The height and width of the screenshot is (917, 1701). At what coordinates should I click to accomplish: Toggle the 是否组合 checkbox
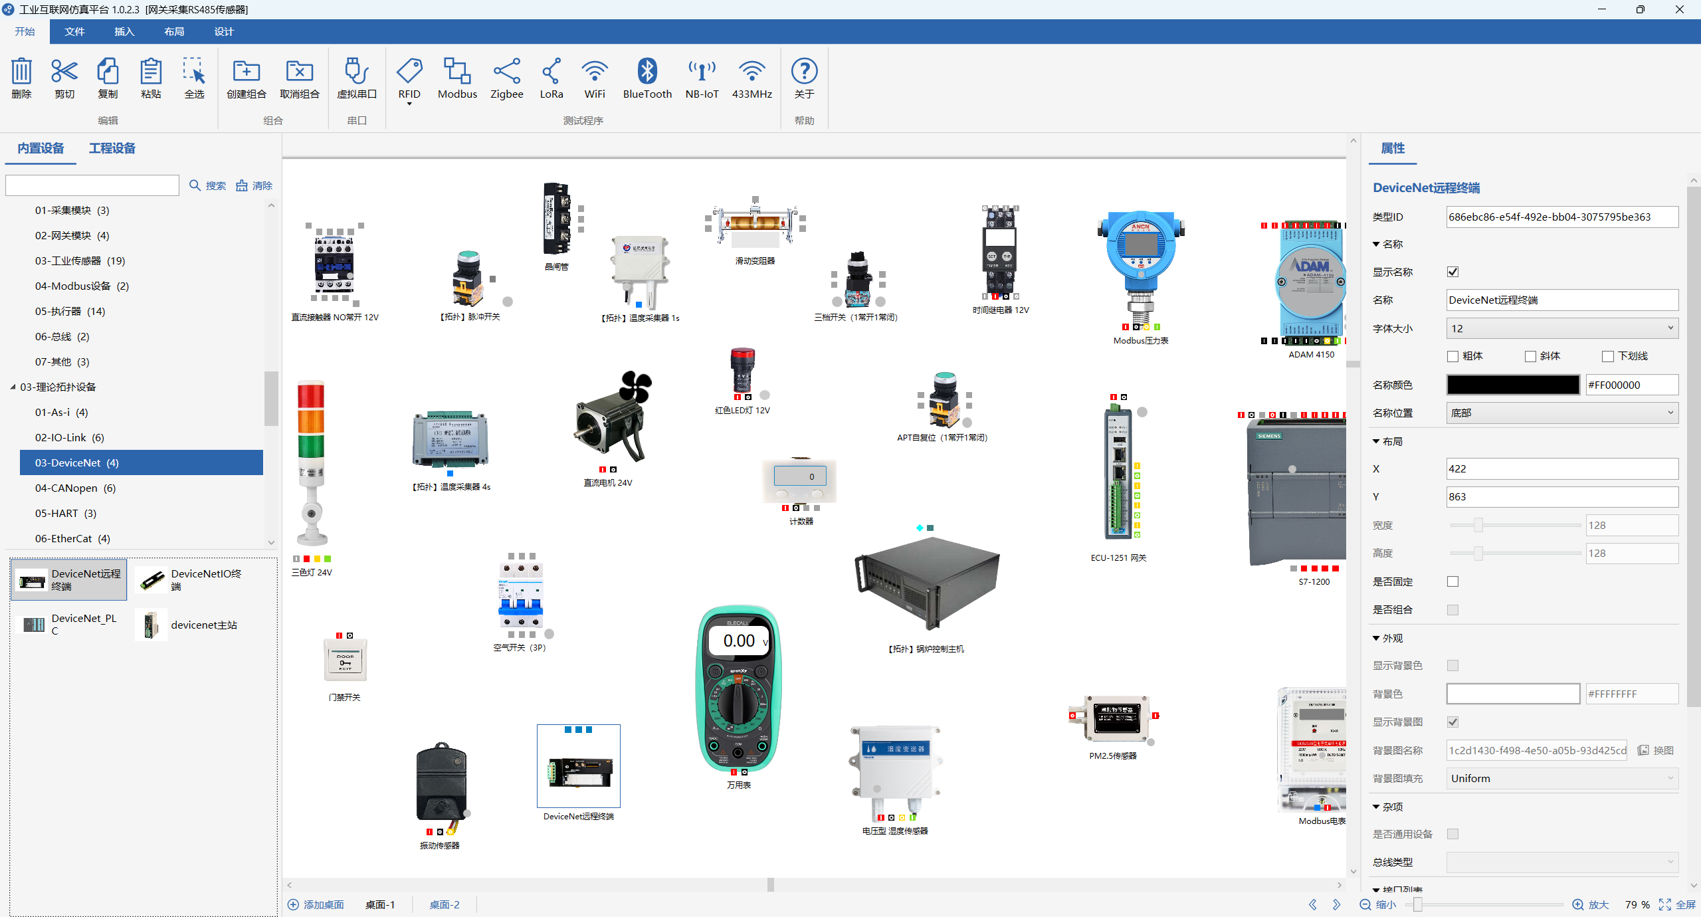coord(1452,609)
